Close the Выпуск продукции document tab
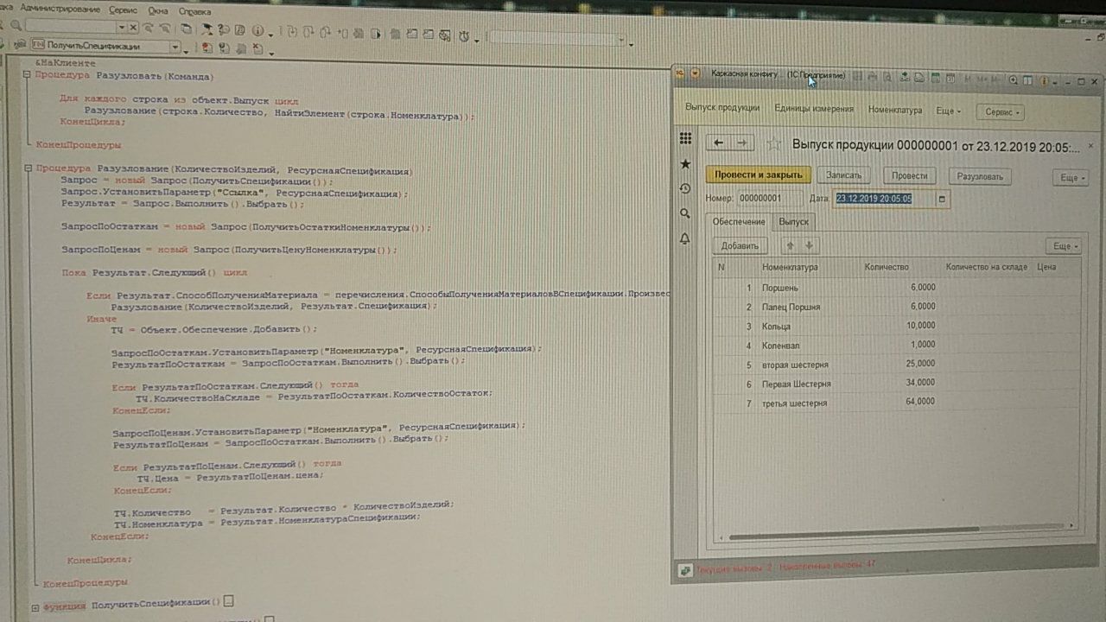 (x=1090, y=146)
